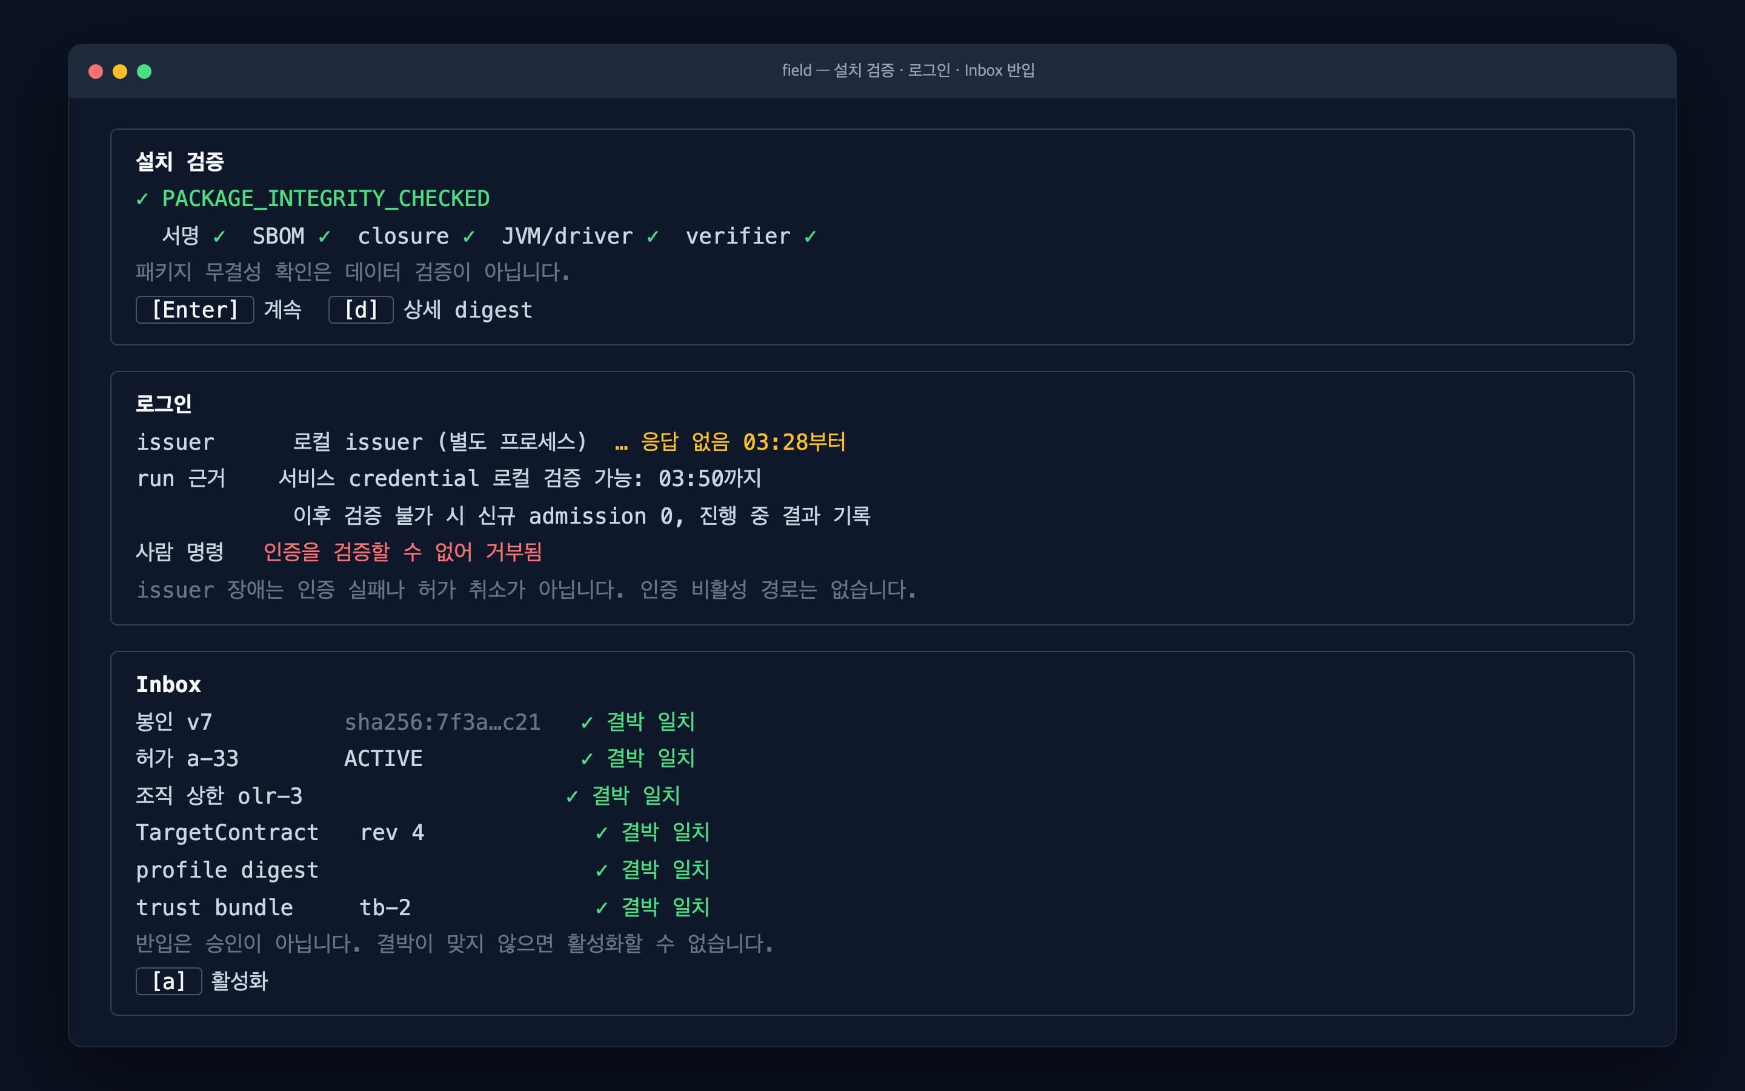Click the 봉인 v7 row label
Image resolution: width=1745 pixels, height=1091 pixels.
click(174, 722)
